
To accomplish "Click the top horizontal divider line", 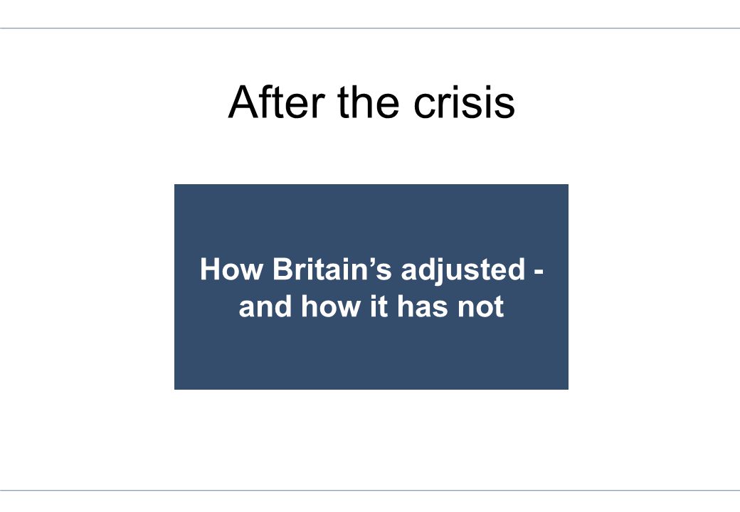I will click(370, 28).
